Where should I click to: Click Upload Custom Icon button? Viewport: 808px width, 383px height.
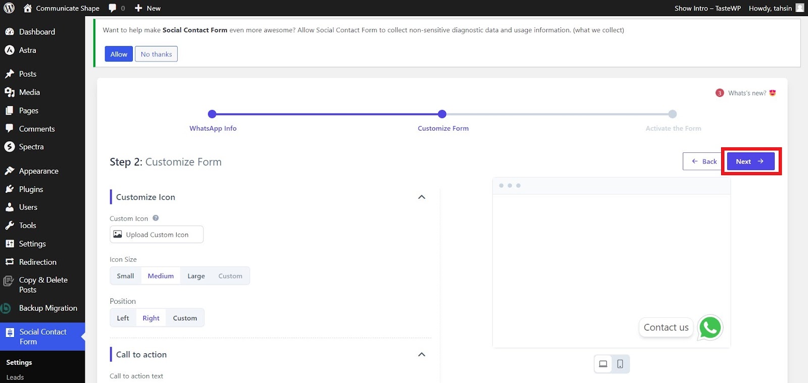click(157, 235)
